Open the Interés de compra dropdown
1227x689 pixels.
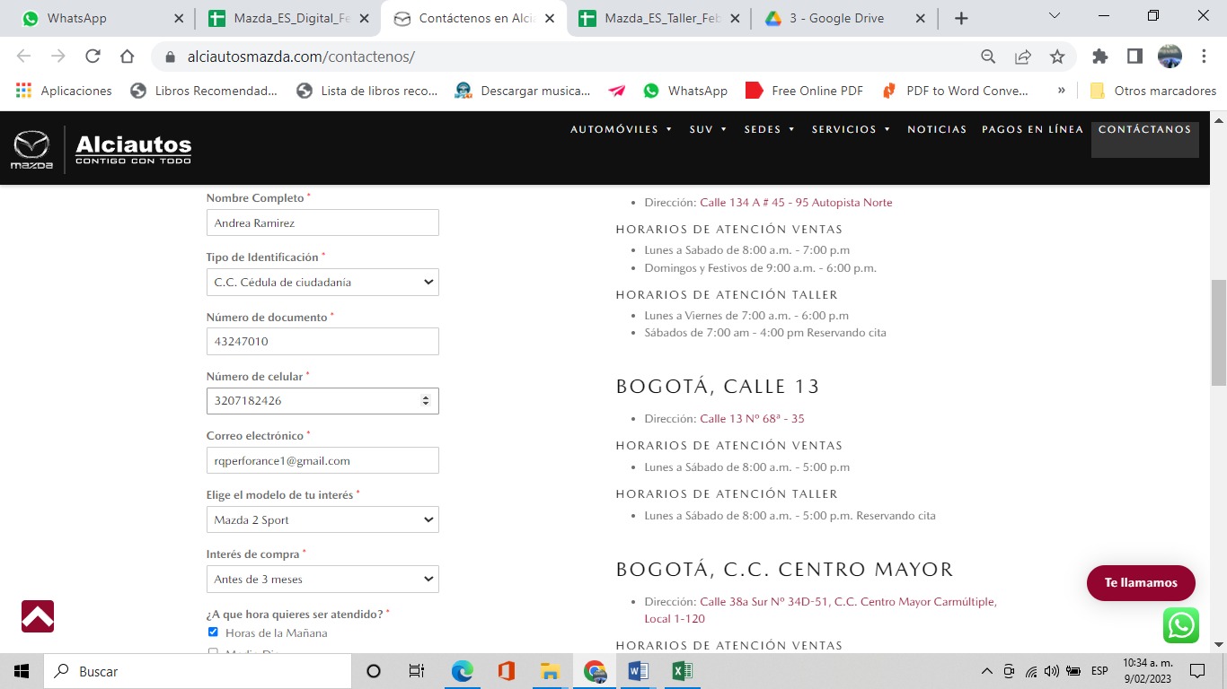click(x=322, y=579)
